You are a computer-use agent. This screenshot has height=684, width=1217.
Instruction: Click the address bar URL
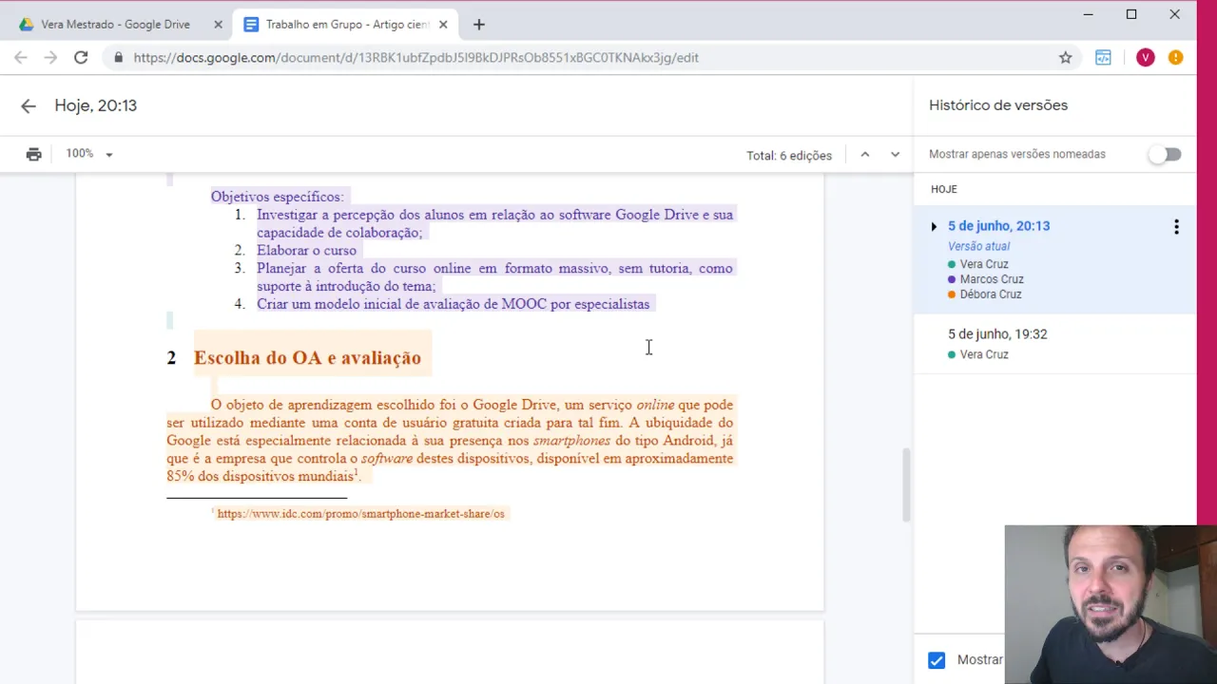pos(415,58)
